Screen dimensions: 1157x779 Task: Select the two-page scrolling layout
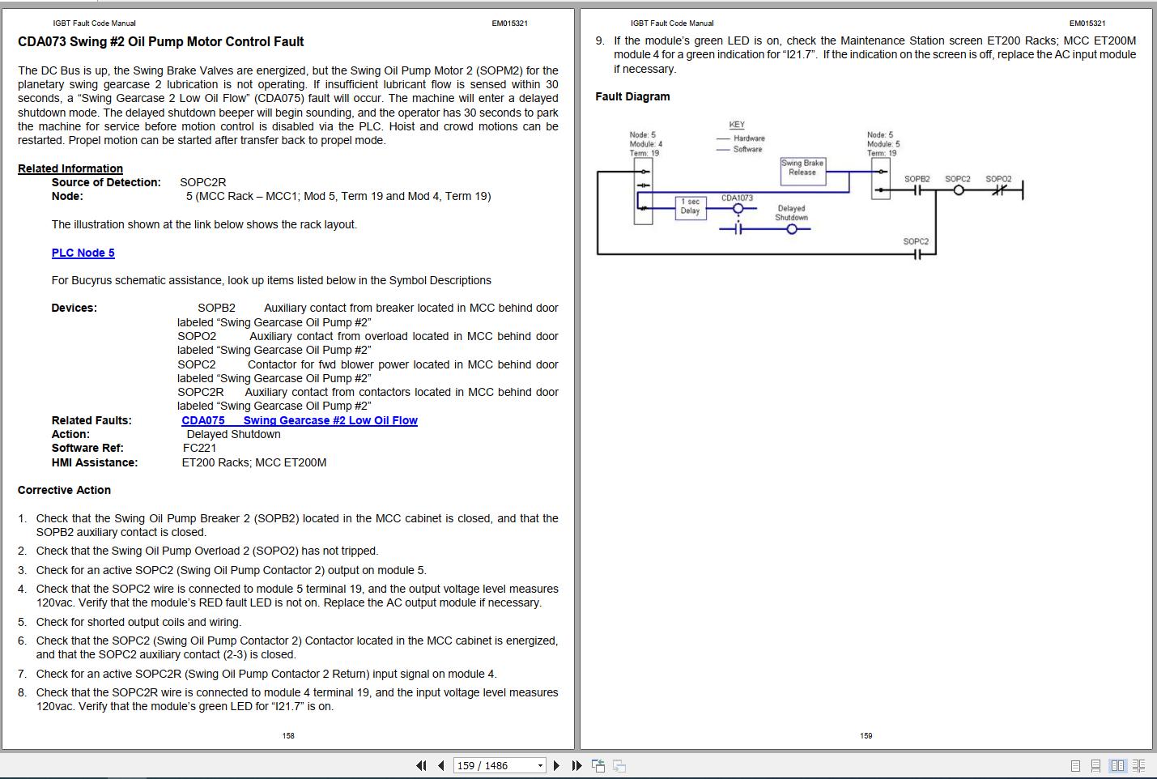[x=1138, y=765]
